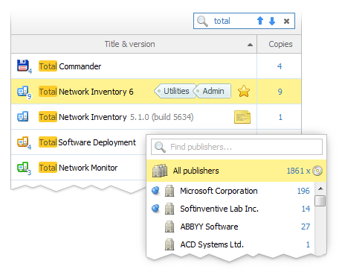Select the All publishers entry
The height and width of the screenshot is (272, 342).
[x=236, y=171]
